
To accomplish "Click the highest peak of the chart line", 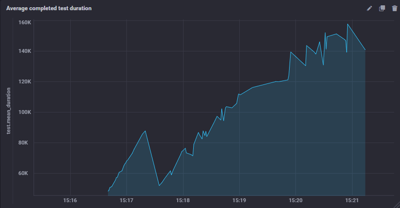I will [x=347, y=24].
